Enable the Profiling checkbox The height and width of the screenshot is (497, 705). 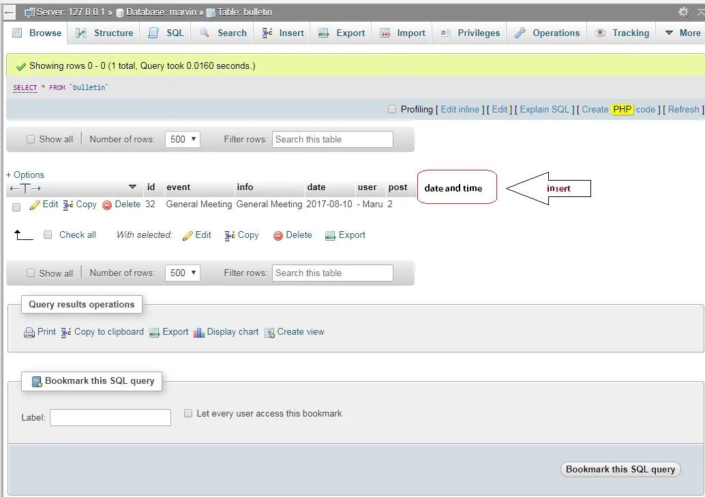(x=392, y=109)
